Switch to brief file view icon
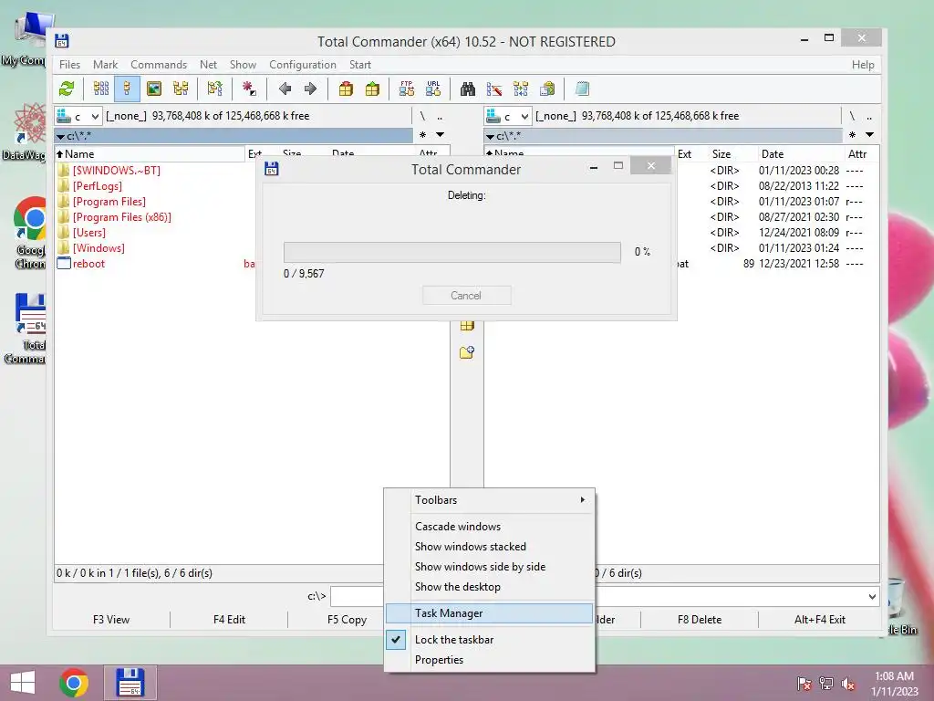934x701 pixels. [101, 89]
